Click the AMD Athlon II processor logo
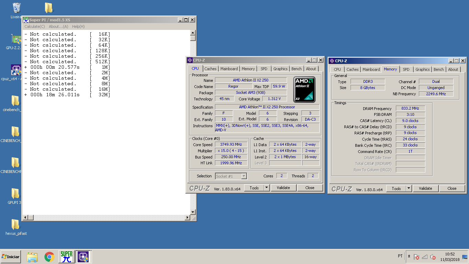Viewport: 469px width, 264px height. 305,90
